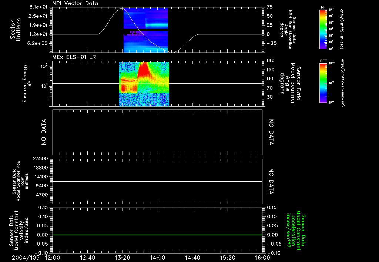Click the "14:00" time axis label

point(158,258)
